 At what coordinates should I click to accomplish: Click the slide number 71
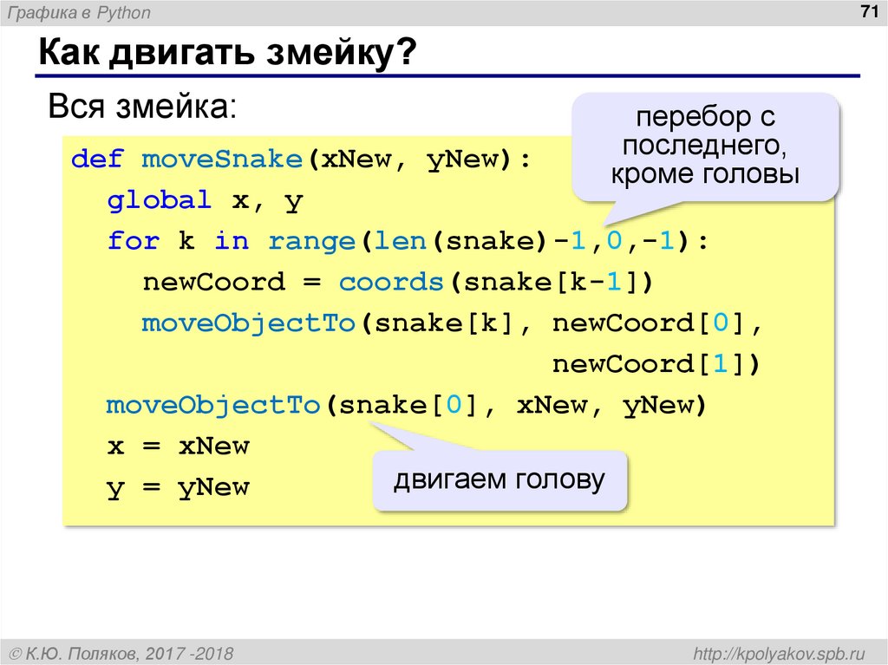pos(870,11)
